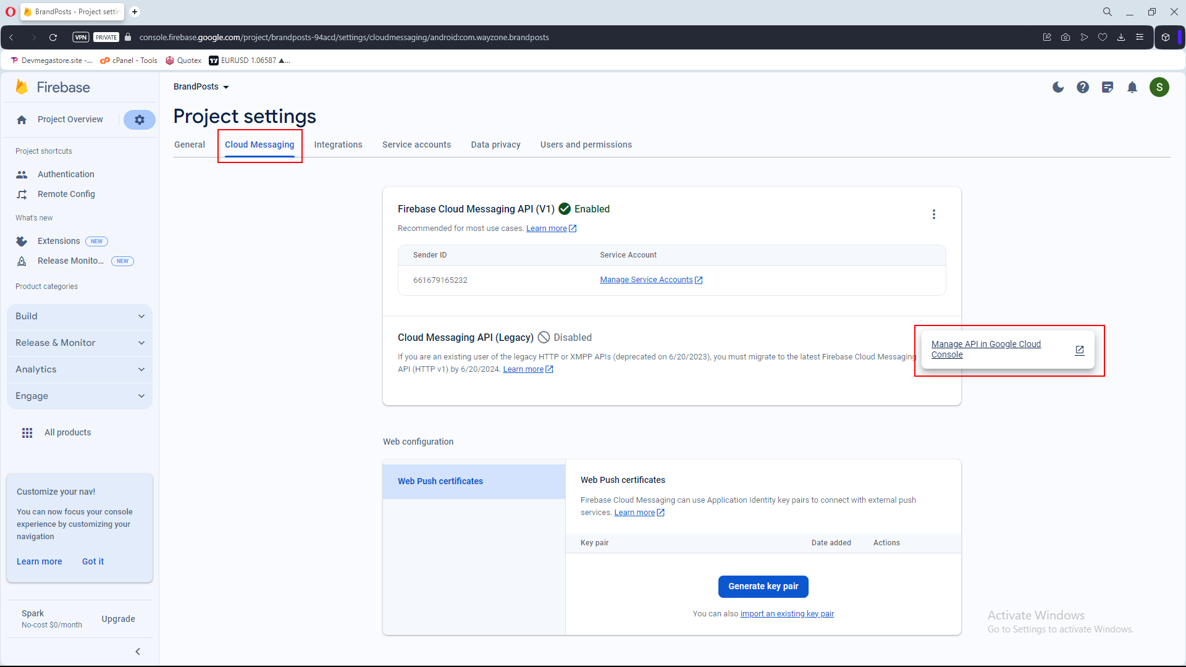Screen dimensions: 1186x667
Task: Click Learn more in customize nav card
Action: tap(40, 561)
